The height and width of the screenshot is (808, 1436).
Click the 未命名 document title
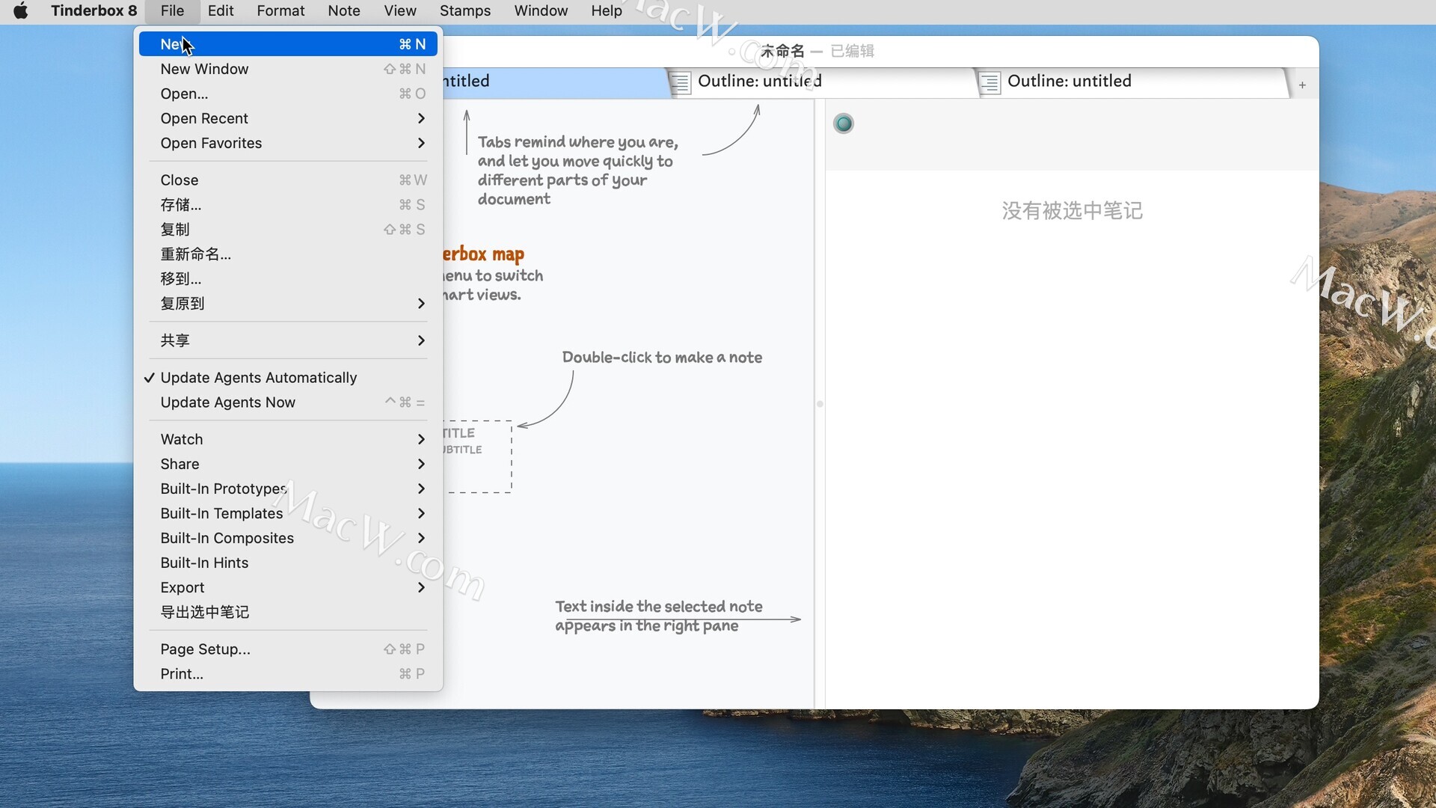click(782, 51)
